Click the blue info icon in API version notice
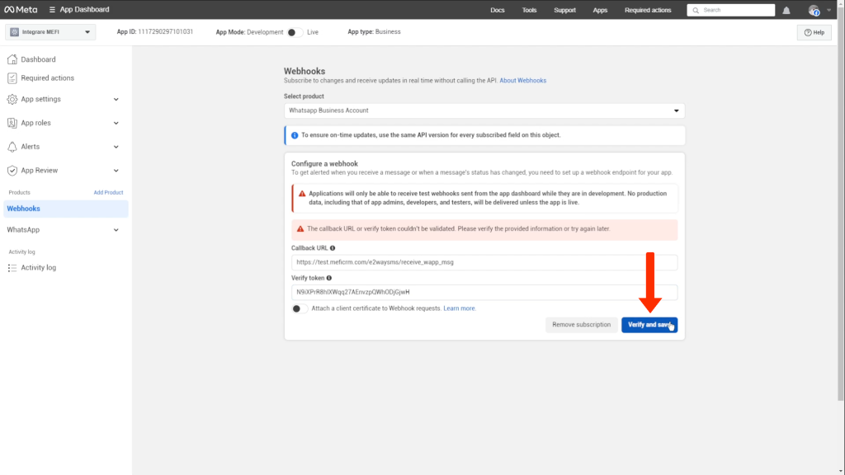The image size is (845, 475). point(295,135)
